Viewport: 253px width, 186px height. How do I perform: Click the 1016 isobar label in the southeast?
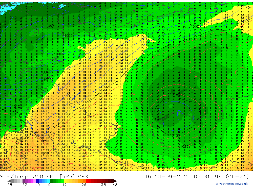[x=184, y=147]
